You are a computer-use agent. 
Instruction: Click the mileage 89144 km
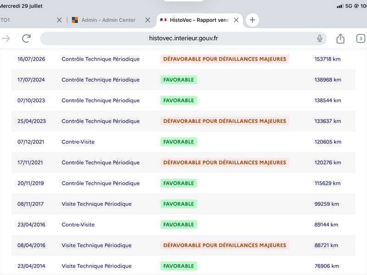[x=326, y=225]
